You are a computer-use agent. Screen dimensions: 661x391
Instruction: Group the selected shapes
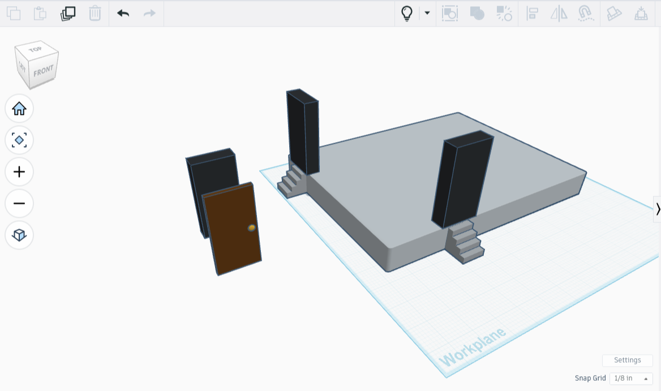pos(477,13)
